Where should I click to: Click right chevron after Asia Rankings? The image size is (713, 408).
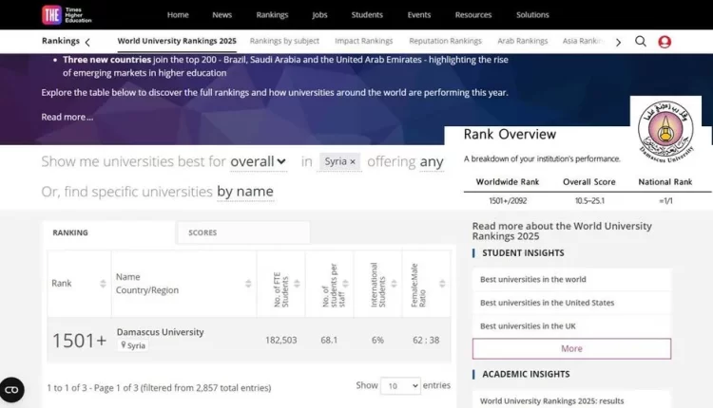(618, 42)
